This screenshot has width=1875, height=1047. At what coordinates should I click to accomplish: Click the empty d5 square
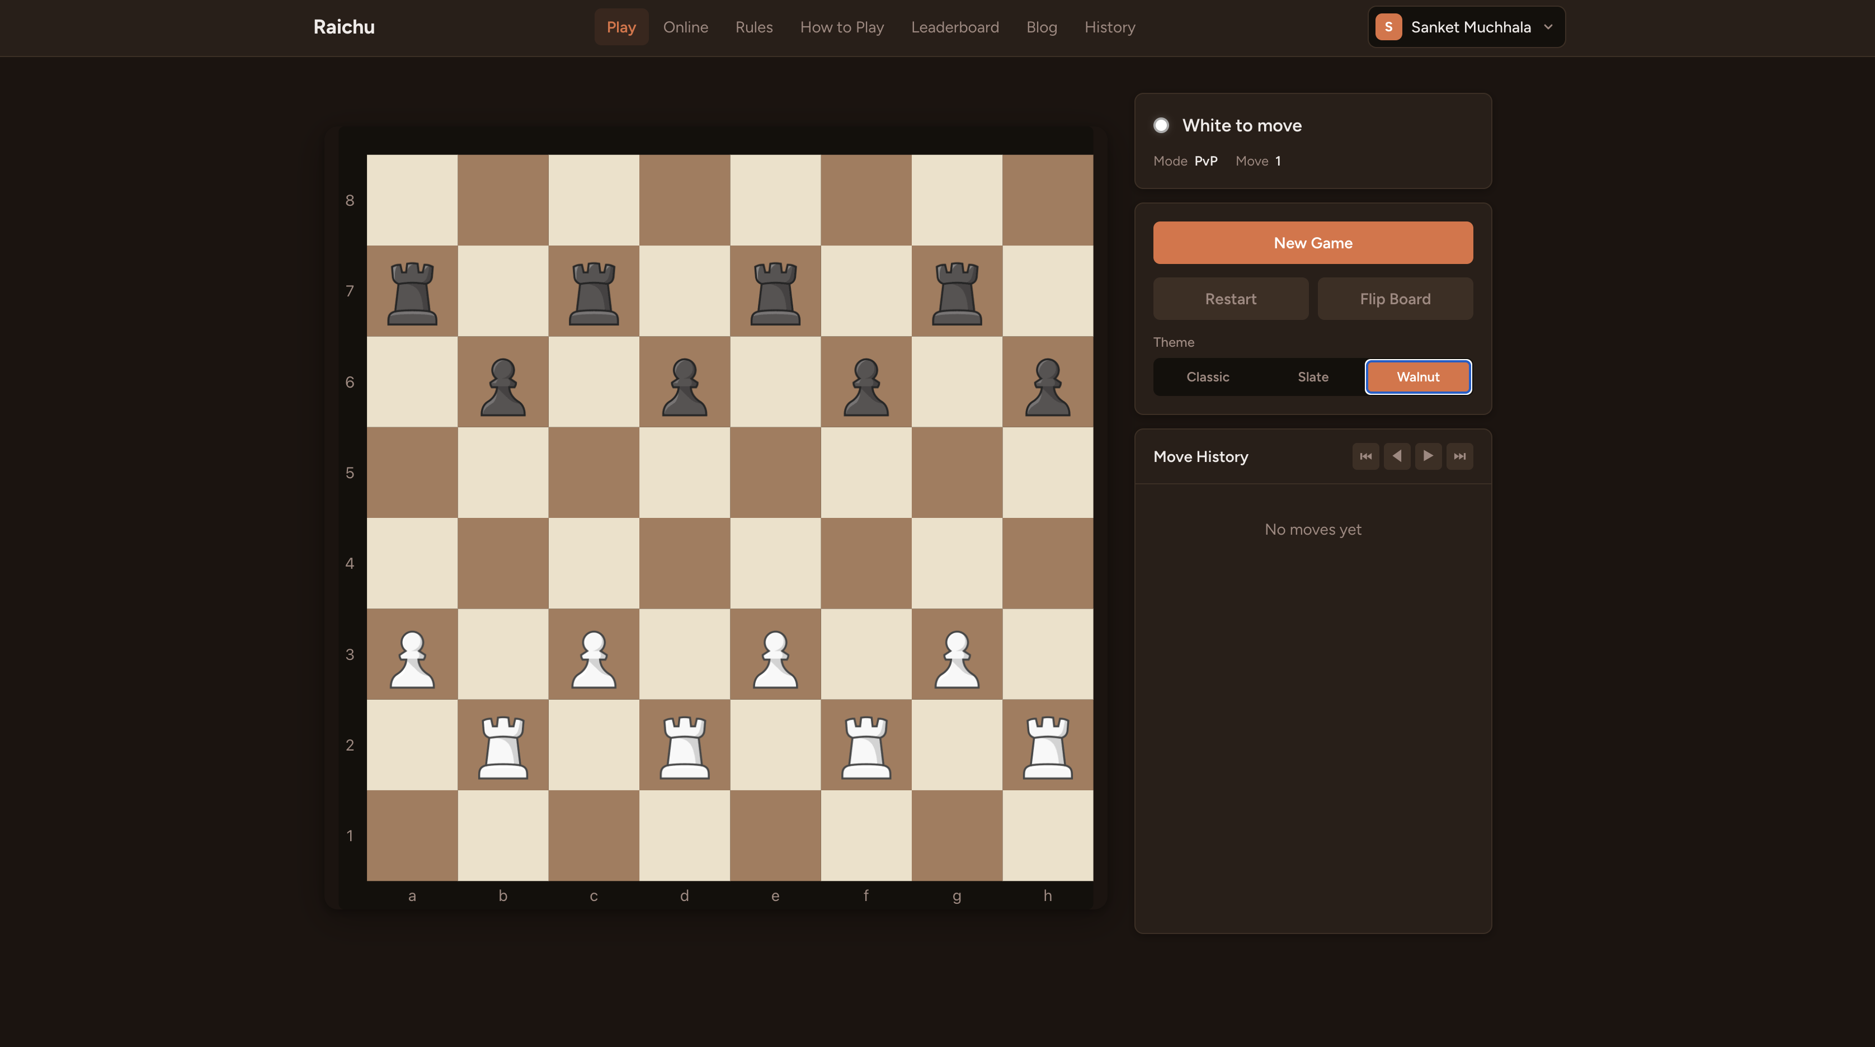click(685, 472)
